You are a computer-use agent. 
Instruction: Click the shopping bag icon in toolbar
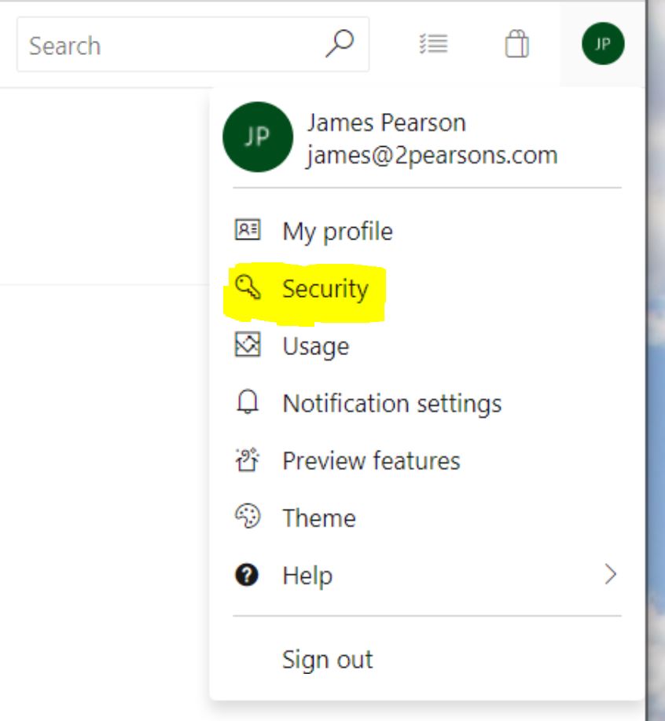[515, 45]
